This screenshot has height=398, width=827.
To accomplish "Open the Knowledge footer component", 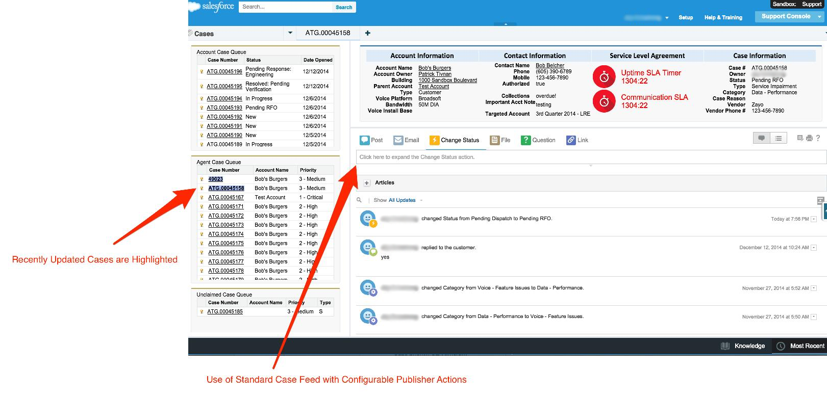I will click(742, 346).
